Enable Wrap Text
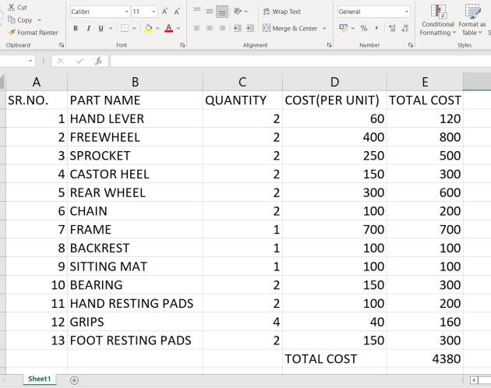This screenshot has width=491, height=388. pyautogui.click(x=282, y=12)
